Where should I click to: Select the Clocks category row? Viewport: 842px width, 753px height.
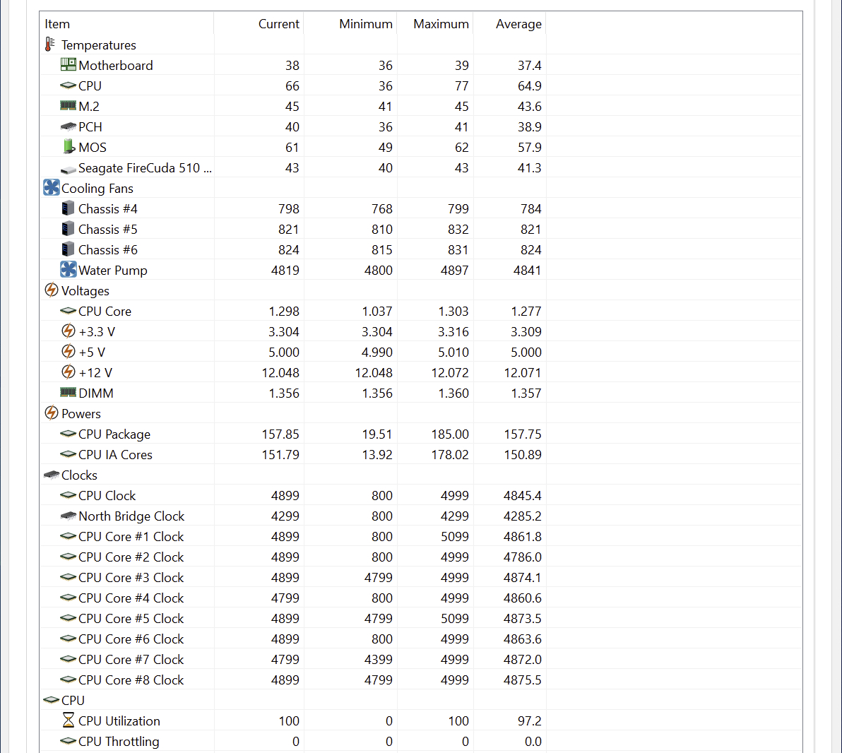(x=79, y=475)
